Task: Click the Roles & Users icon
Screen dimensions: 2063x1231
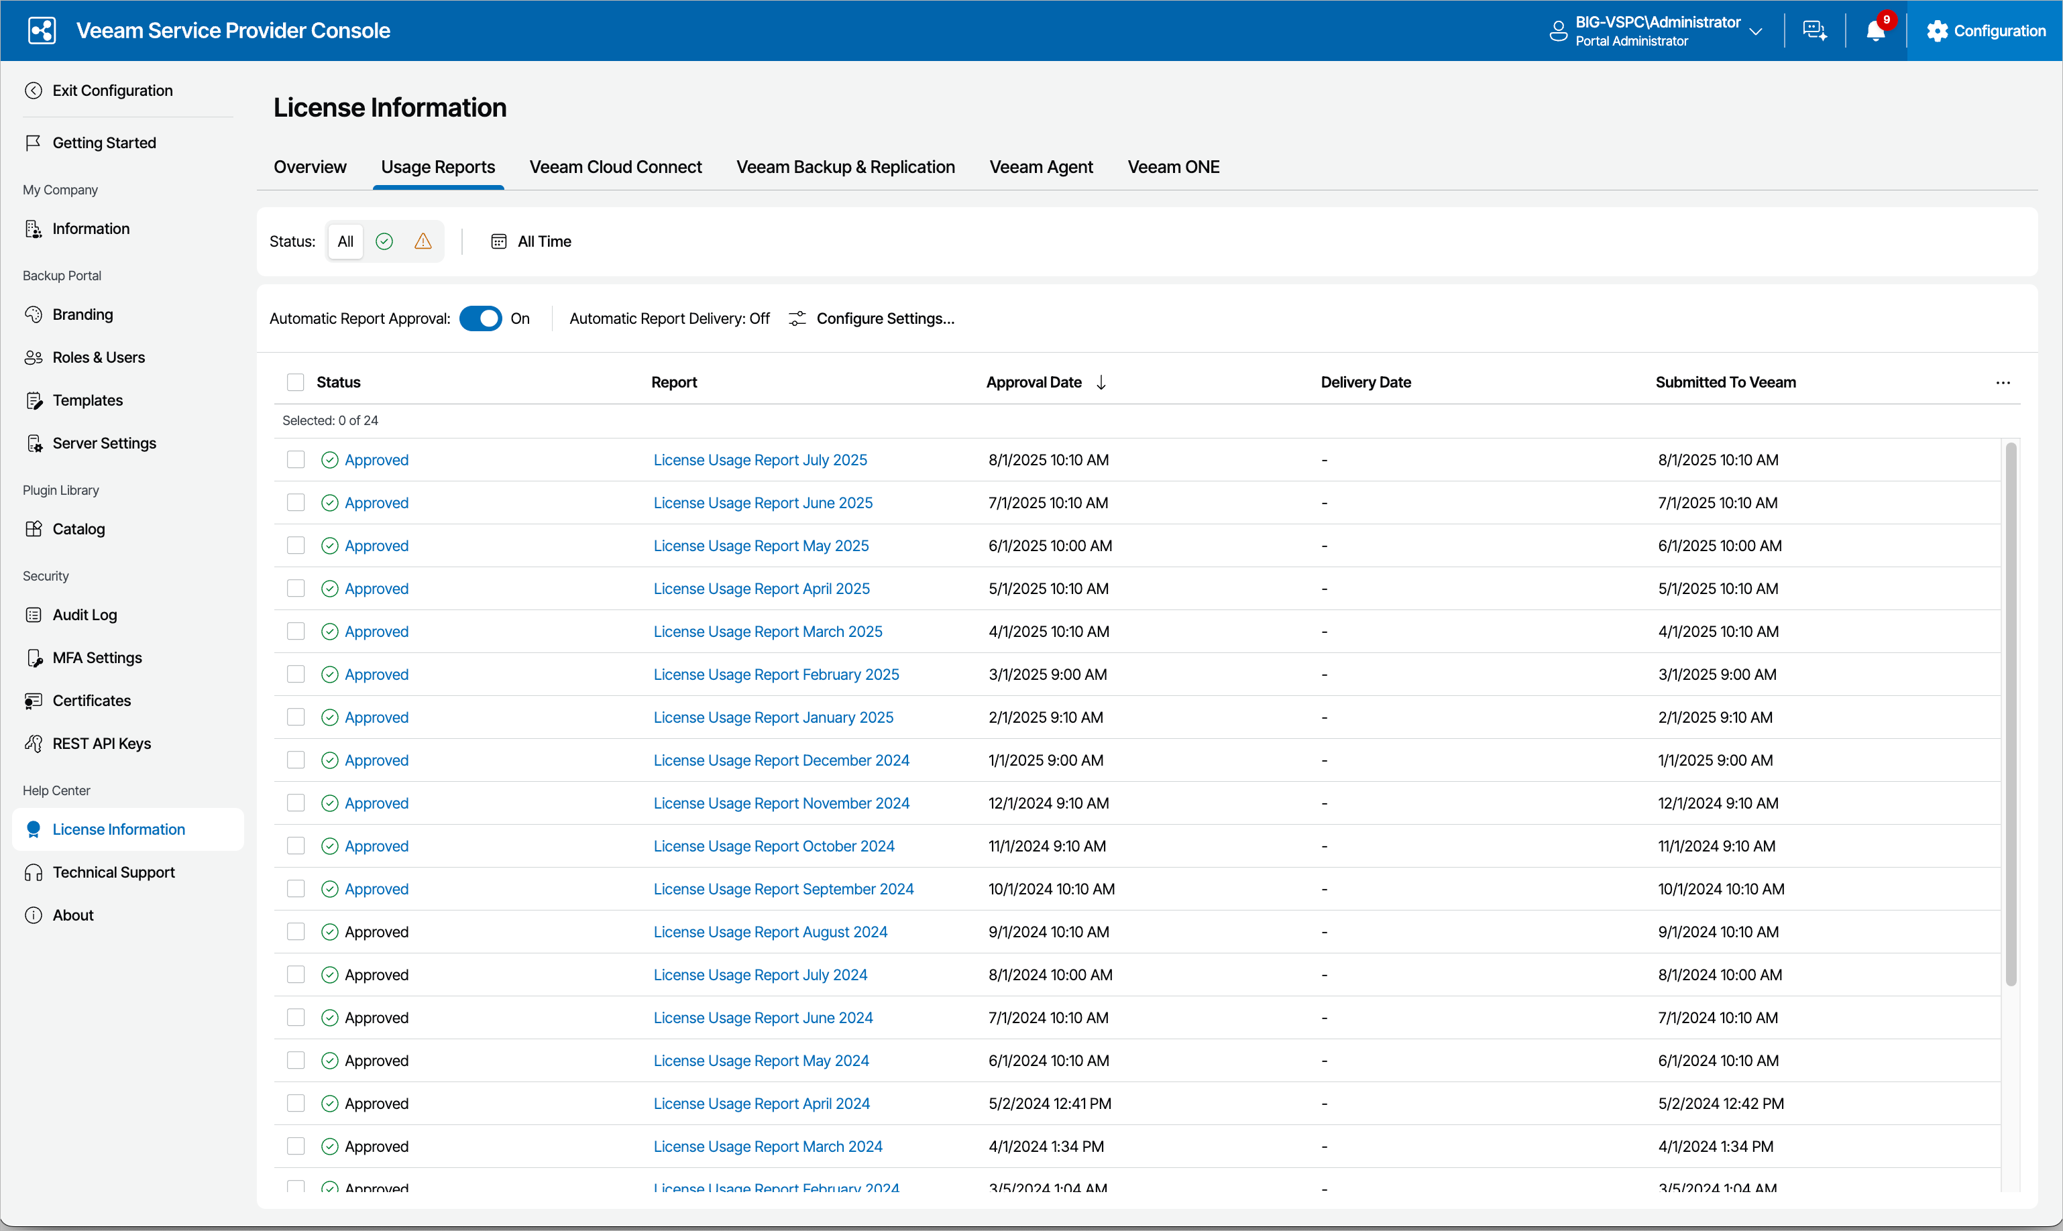Action: tap(33, 357)
